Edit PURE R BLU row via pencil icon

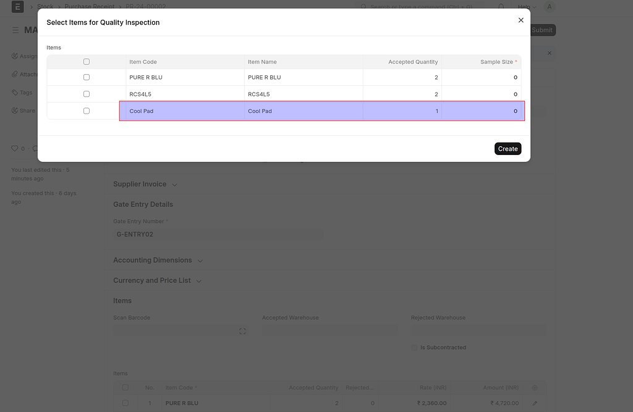pos(534,403)
